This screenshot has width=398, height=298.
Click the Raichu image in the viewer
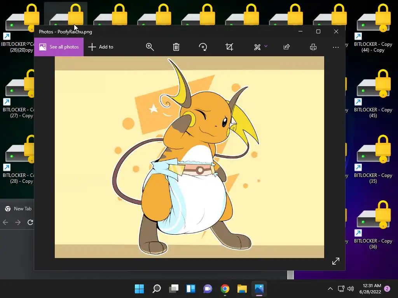point(189,157)
